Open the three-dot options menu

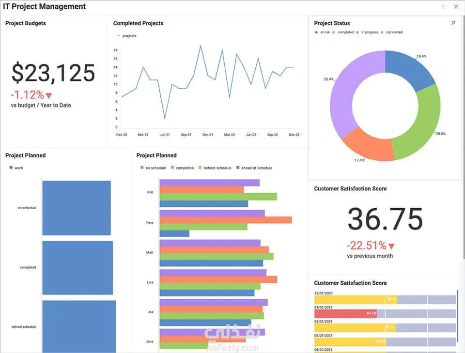point(443,6)
